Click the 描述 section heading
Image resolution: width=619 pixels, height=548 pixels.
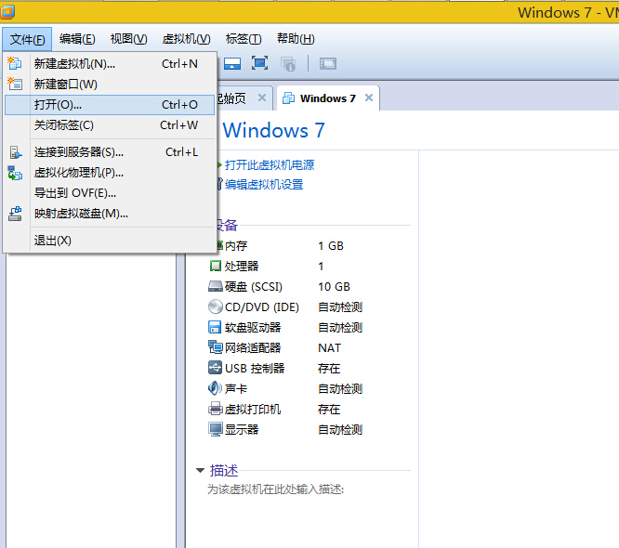224,470
